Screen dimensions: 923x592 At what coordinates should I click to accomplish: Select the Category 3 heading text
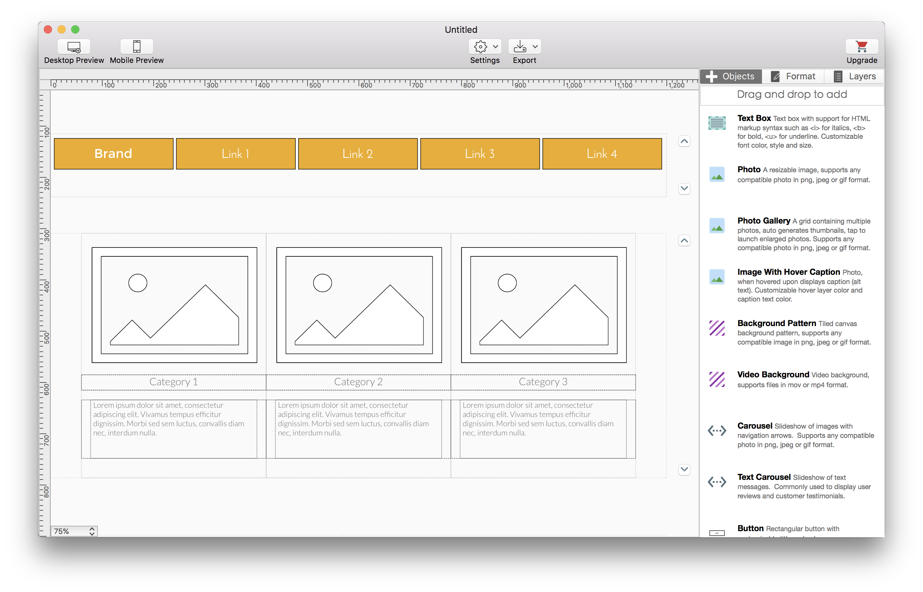(x=543, y=382)
